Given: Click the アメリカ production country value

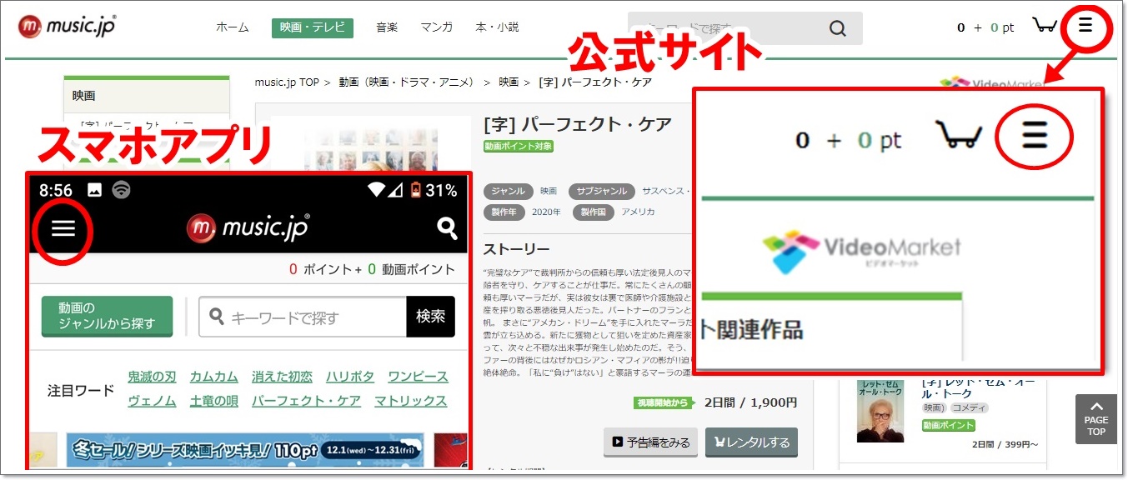Looking at the screenshot, I should pyautogui.click(x=638, y=212).
